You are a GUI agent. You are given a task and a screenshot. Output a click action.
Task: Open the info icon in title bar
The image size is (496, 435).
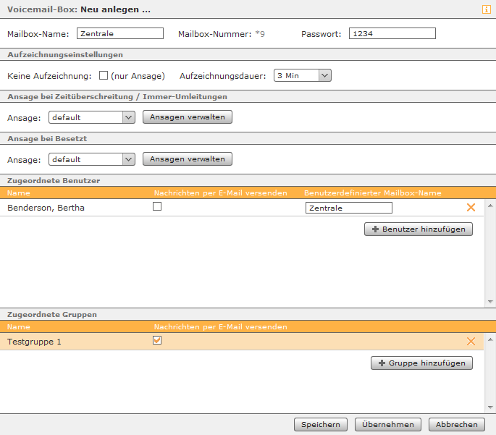(x=486, y=9)
